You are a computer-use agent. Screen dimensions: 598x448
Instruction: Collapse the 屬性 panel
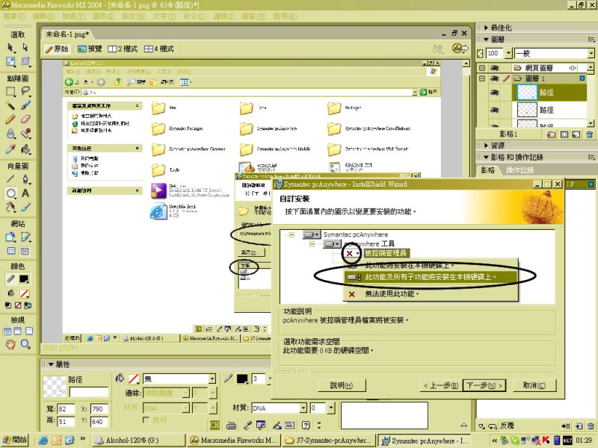point(51,364)
